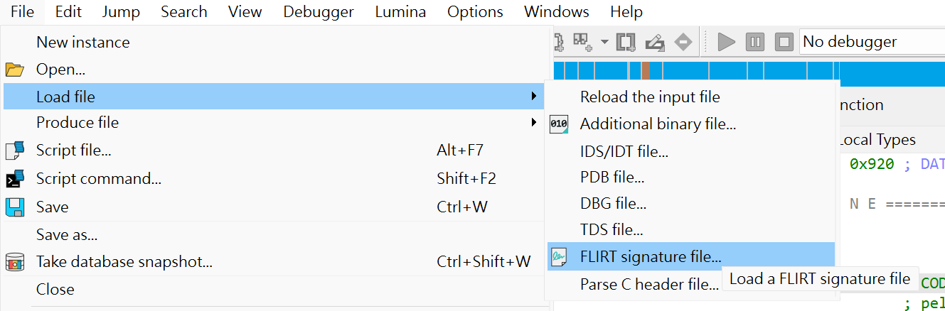Select PDB file... from submenu
The height and width of the screenshot is (311, 945).
(612, 177)
